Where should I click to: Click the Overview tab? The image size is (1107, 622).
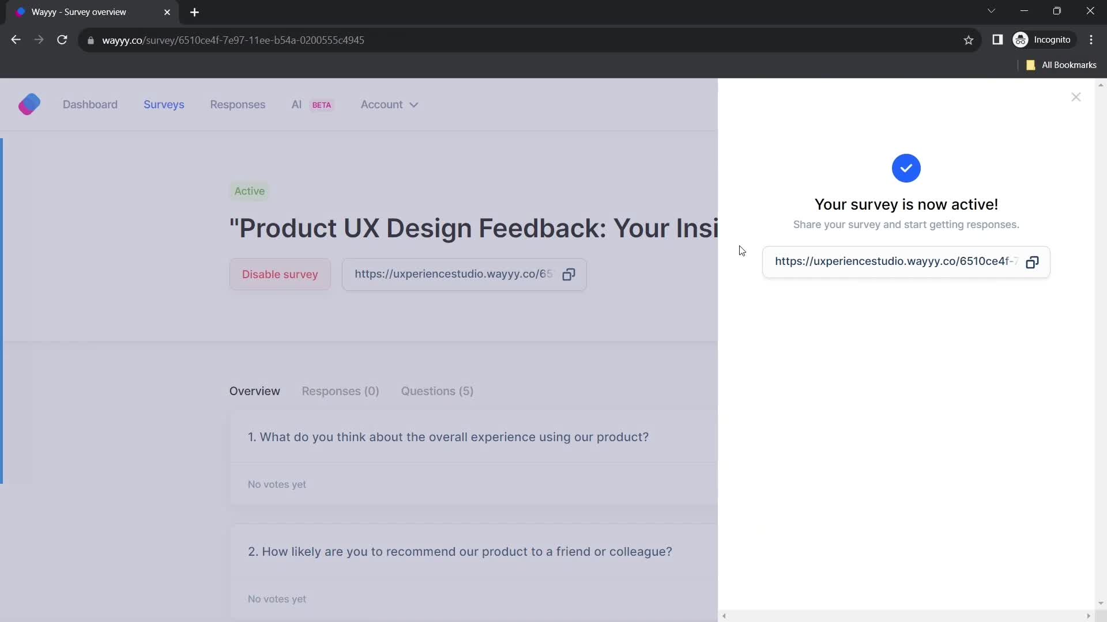[255, 390]
